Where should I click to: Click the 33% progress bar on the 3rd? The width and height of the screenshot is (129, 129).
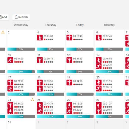(x=21, y=49)
